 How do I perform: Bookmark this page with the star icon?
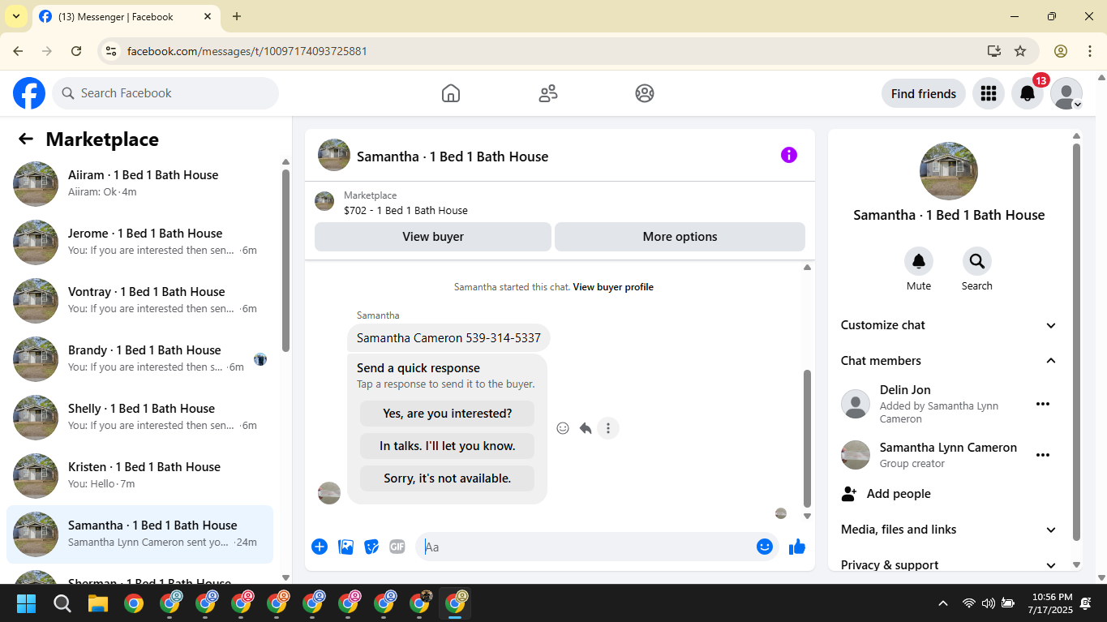(1020, 51)
